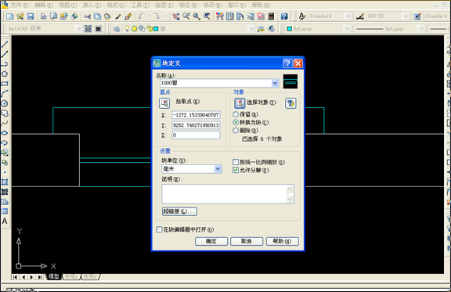Switch to the 模型 tab
Screen dimensions: 451x292
pos(53,276)
